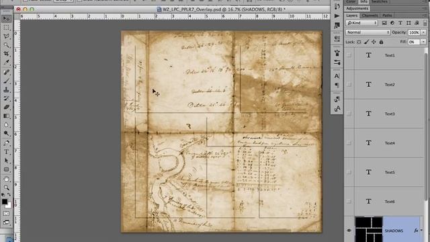Open the Paragraph panel icon

(x=337, y=85)
